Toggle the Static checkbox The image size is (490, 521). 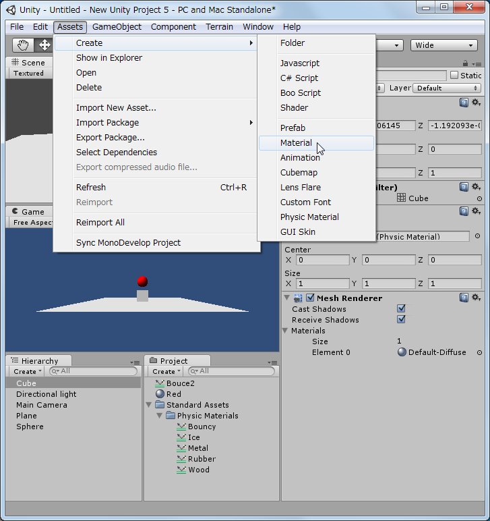454,76
